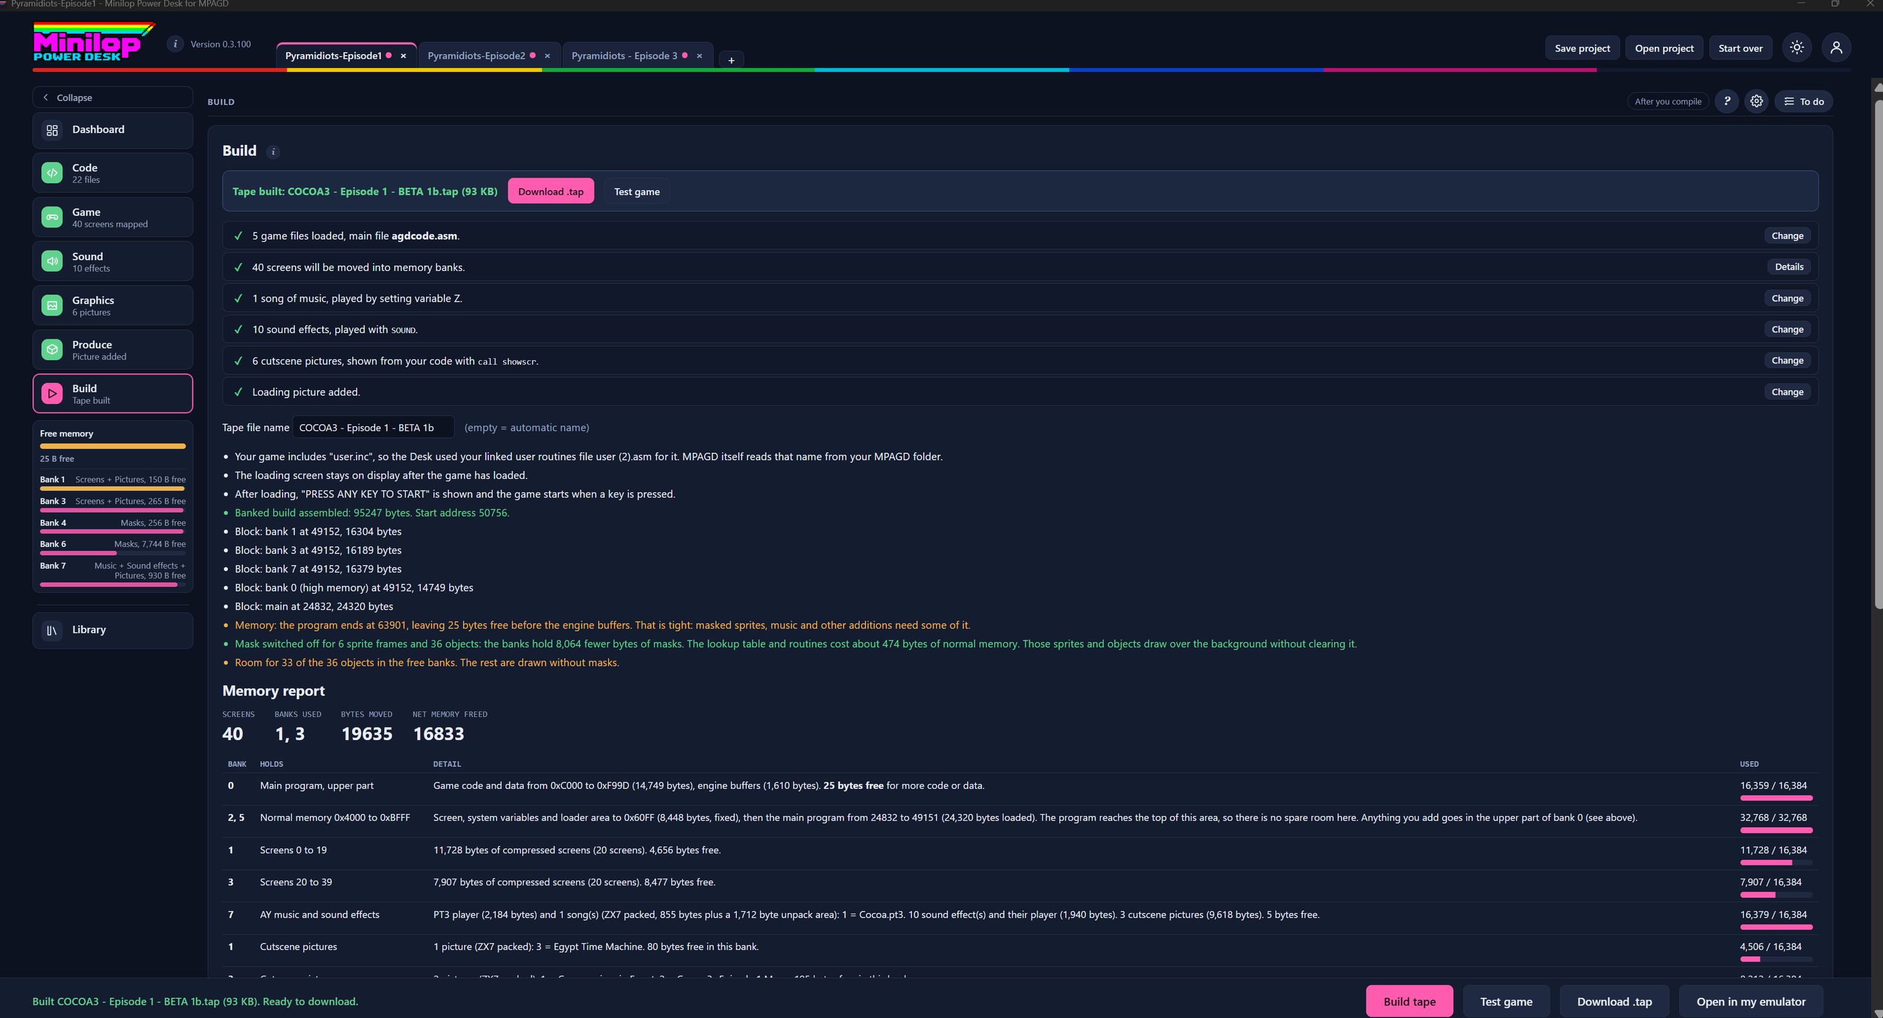Screen dimensions: 1883x1018
Task: Open the Sound section speaker icon
Action: coord(52,262)
